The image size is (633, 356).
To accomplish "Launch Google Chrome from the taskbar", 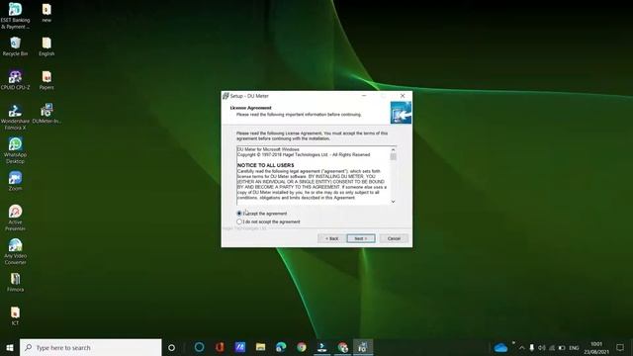I will coord(302,347).
